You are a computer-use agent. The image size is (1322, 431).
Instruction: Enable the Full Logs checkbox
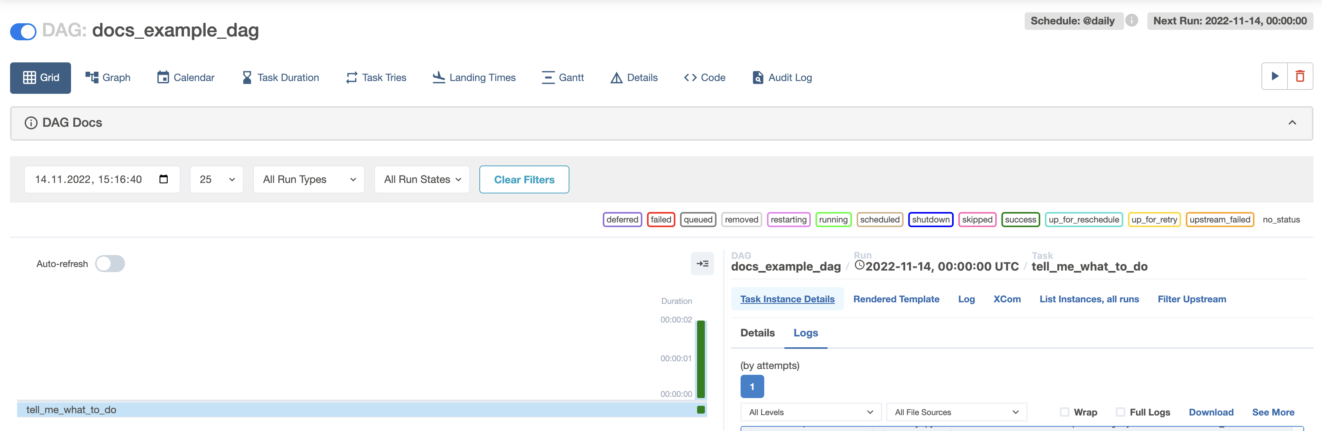click(1120, 412)
